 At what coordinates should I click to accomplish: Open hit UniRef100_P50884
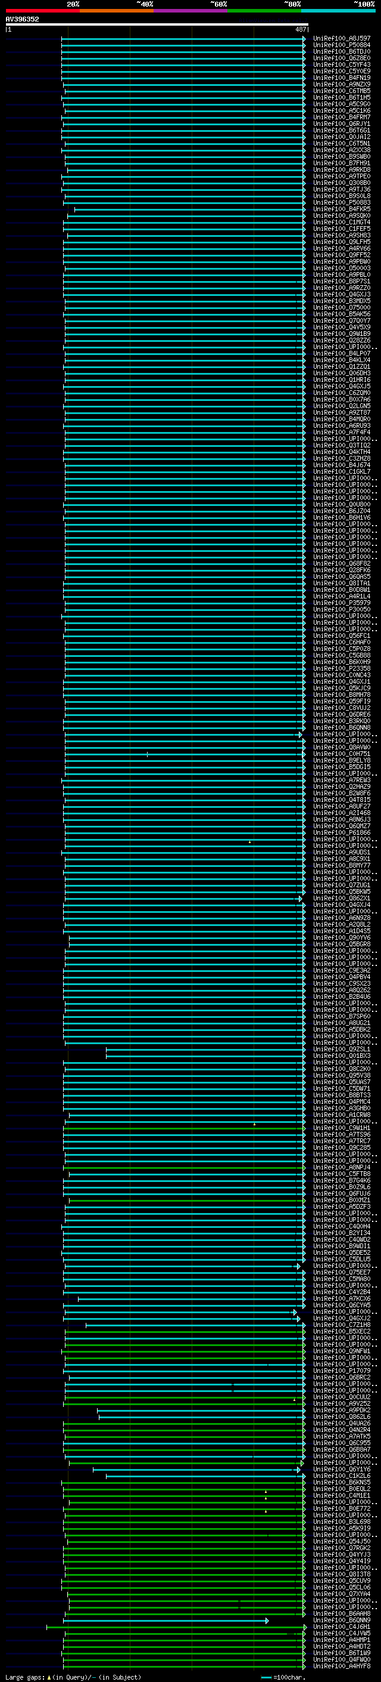coord(341,45)
